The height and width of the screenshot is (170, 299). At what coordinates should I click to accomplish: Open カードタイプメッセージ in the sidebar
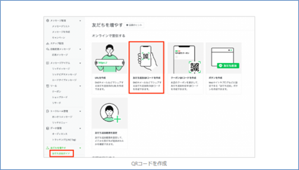click(x=64, y=80)
